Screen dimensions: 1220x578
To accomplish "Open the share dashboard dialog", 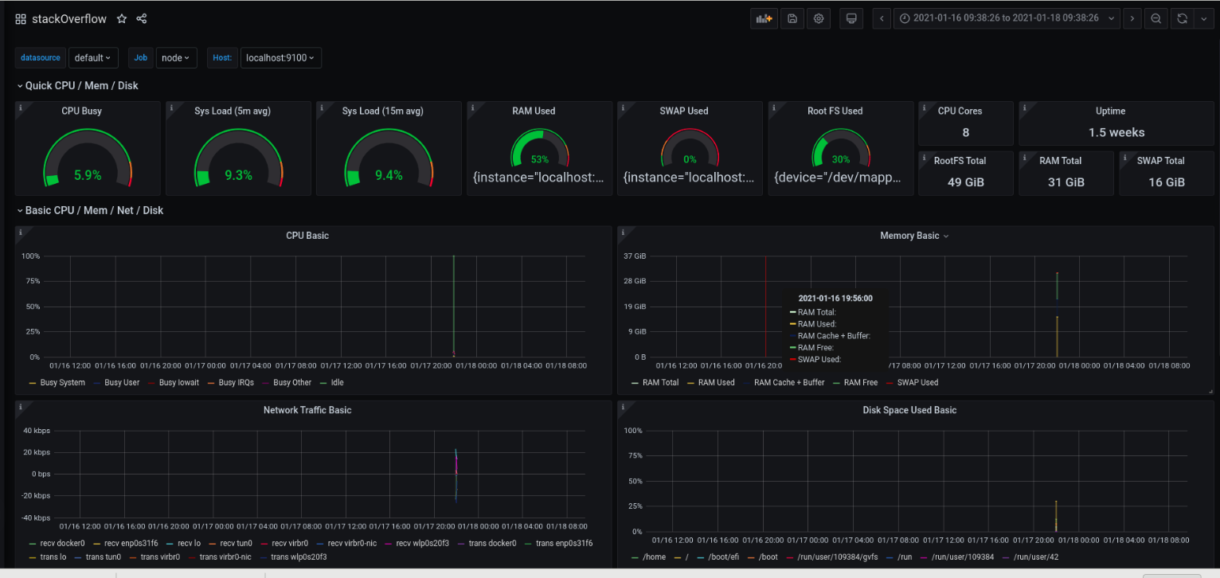I will pos(142,18).
